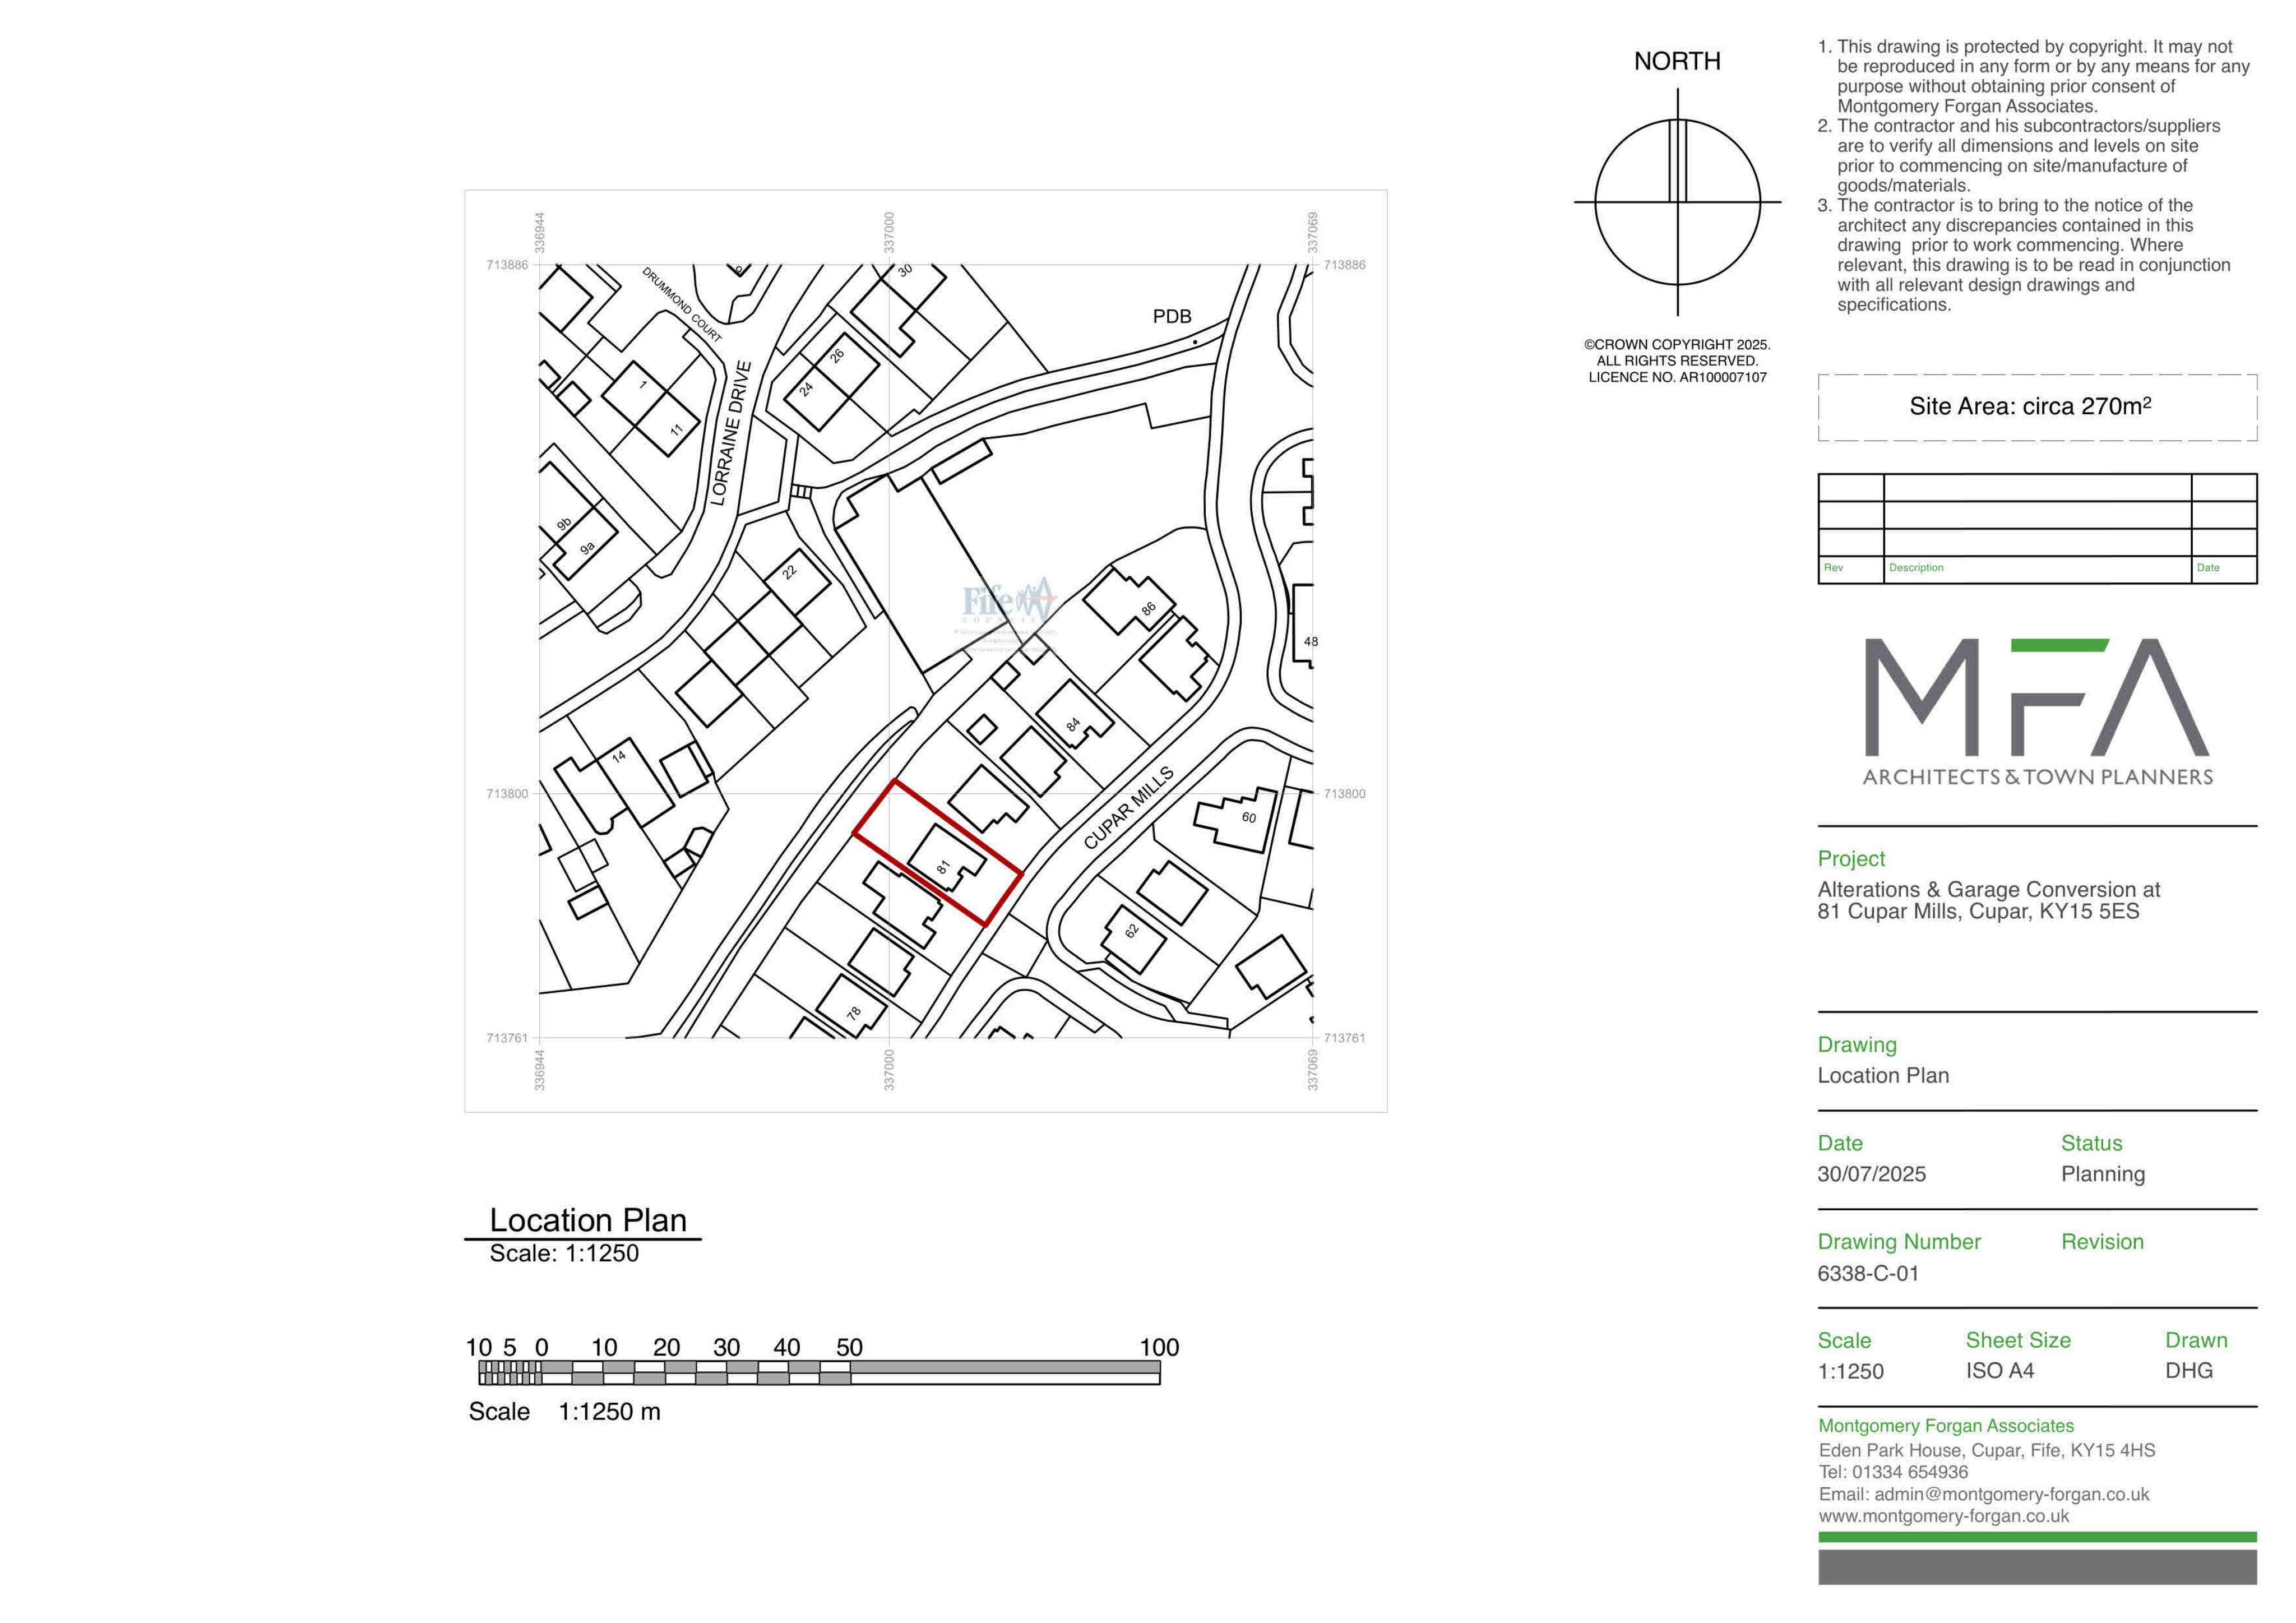Click the 'DHG' drawn-by initials
Image resolution: width=2296 pixels, height=1623 pixels.
(2189, 1371)
